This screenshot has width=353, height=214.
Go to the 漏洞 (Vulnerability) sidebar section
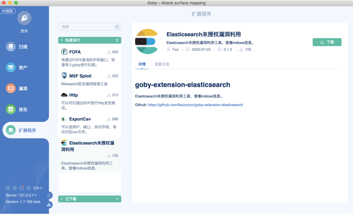tap(23, 88)
